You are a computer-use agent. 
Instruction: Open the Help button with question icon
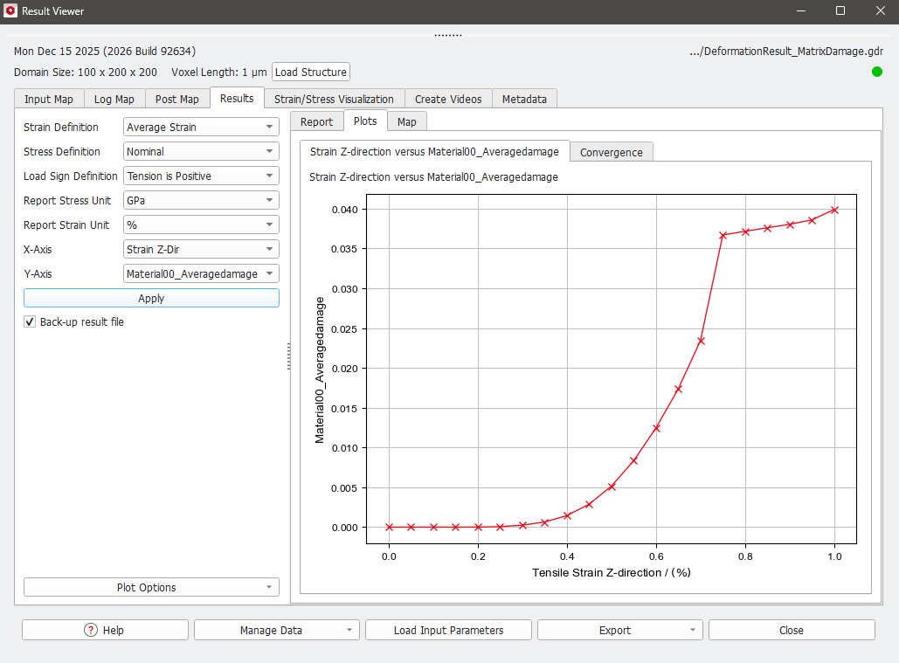105,631
